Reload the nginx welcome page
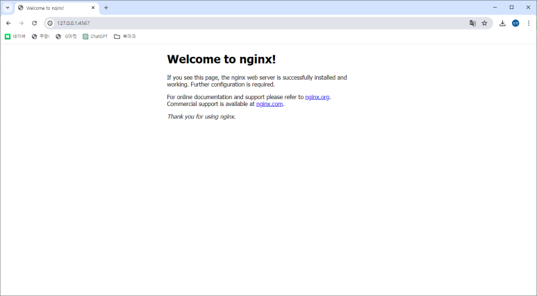537x296 pixels. [34, 24]
